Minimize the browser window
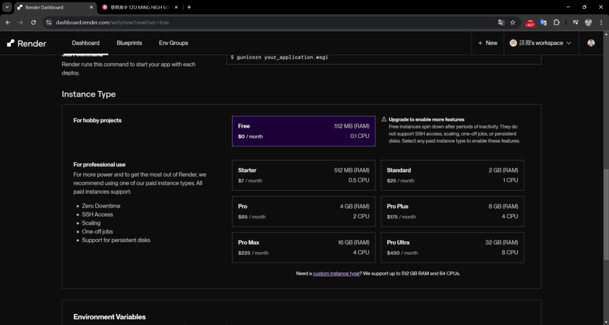Image resolution: width=609 pixels, height=325 pixels. point(568,7)
